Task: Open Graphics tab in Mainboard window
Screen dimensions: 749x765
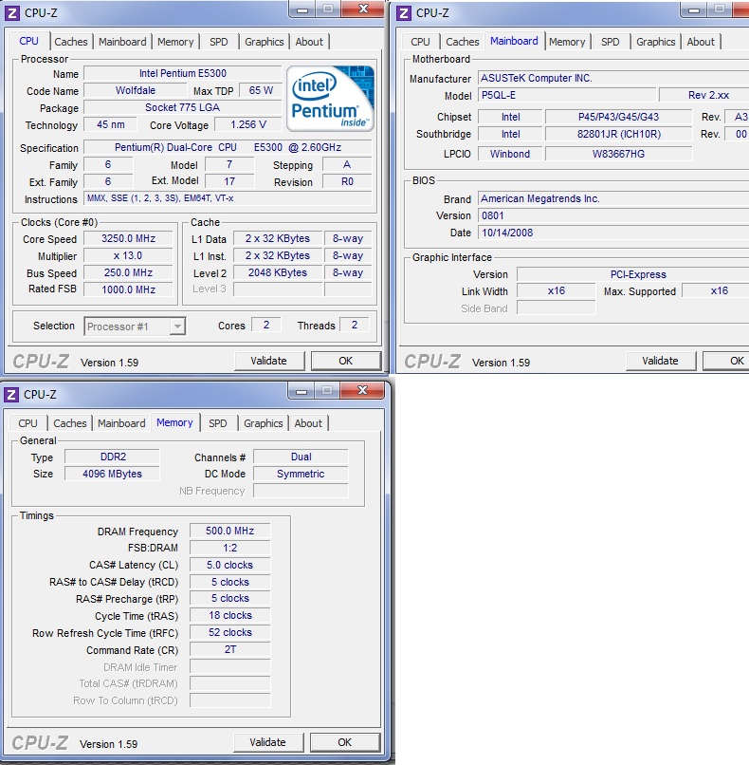Action: click(656, 42)
